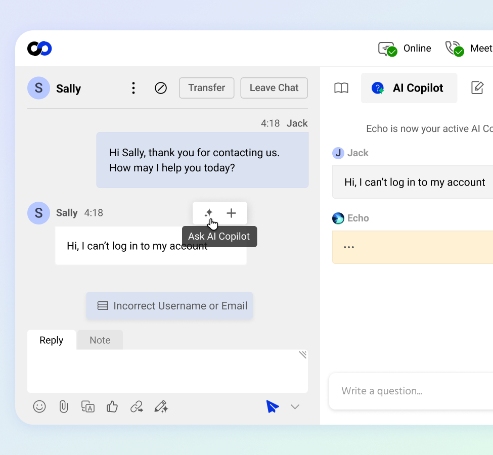Click the Leave Chat button
The image size is (493, 455).
274,88
